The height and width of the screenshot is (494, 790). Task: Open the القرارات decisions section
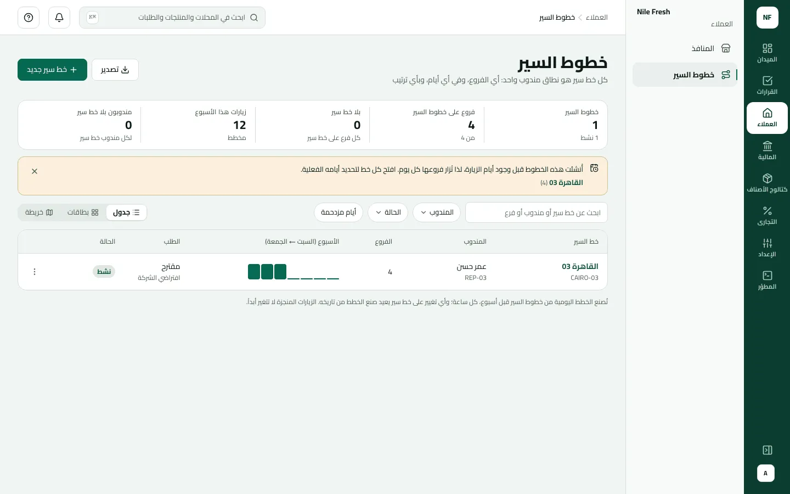(767, 86)
